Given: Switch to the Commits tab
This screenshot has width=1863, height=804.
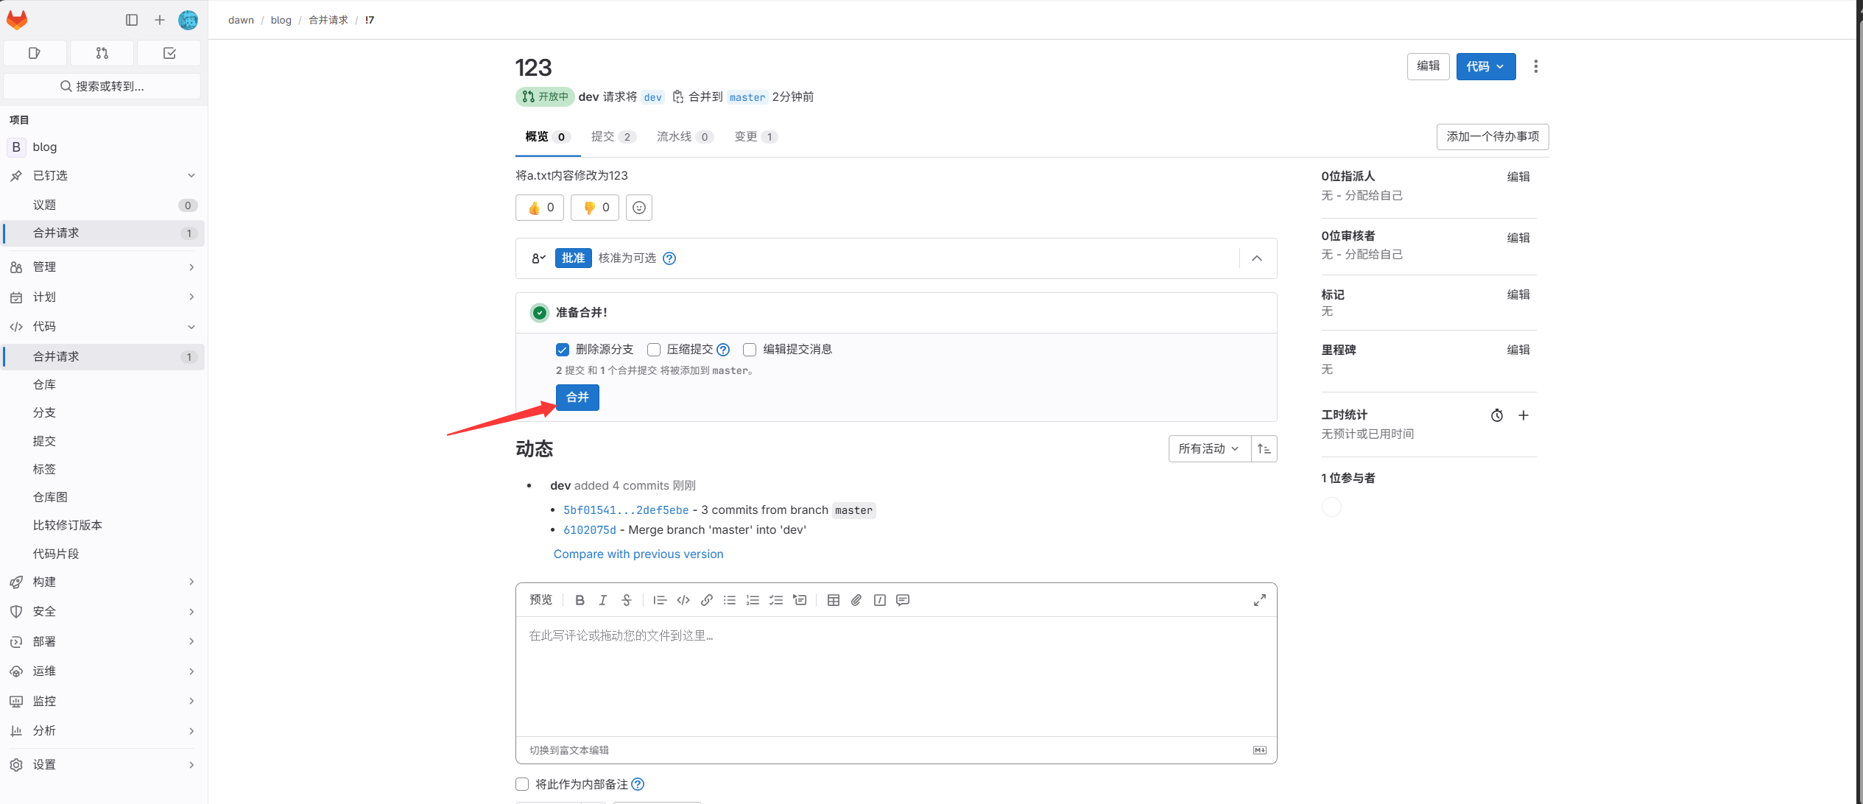Looking at the screenshot, I should point(613,137).
